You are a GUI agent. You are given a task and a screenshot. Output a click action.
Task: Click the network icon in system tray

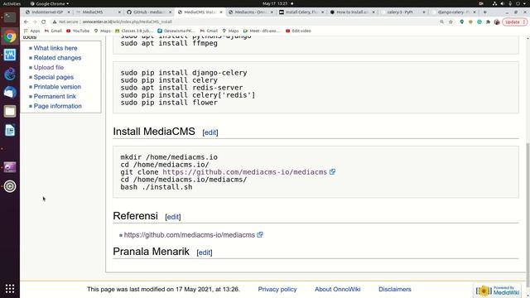(x=494, y=3)
